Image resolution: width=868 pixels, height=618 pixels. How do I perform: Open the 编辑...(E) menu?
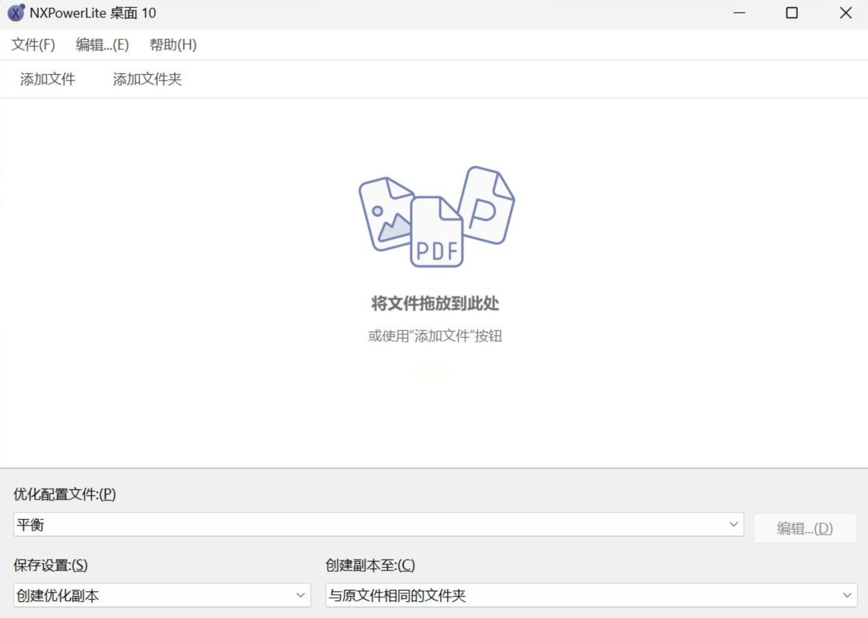(102, 45)
